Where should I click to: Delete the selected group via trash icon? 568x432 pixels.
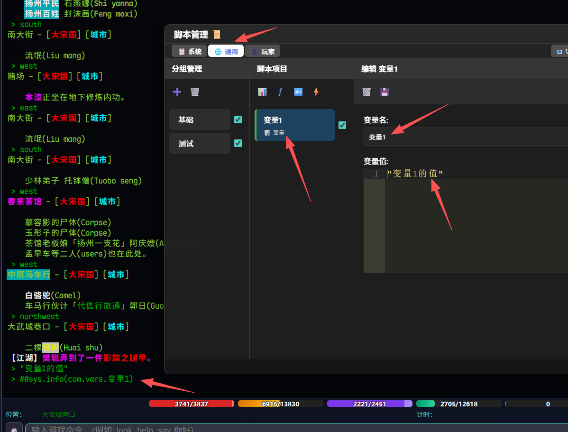coord(195,92)
